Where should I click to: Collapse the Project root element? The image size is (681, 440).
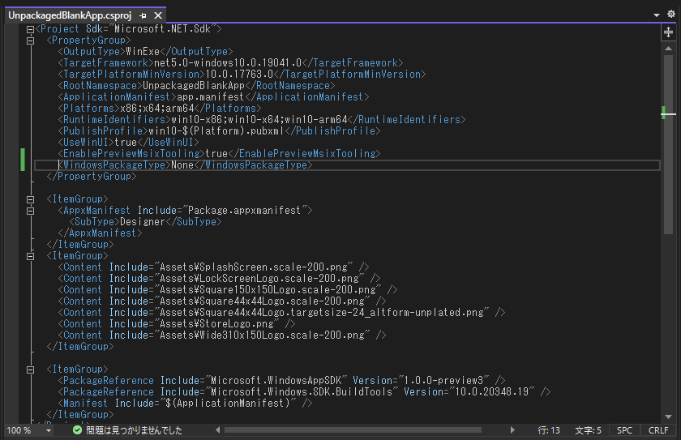[x=31, y=29]
